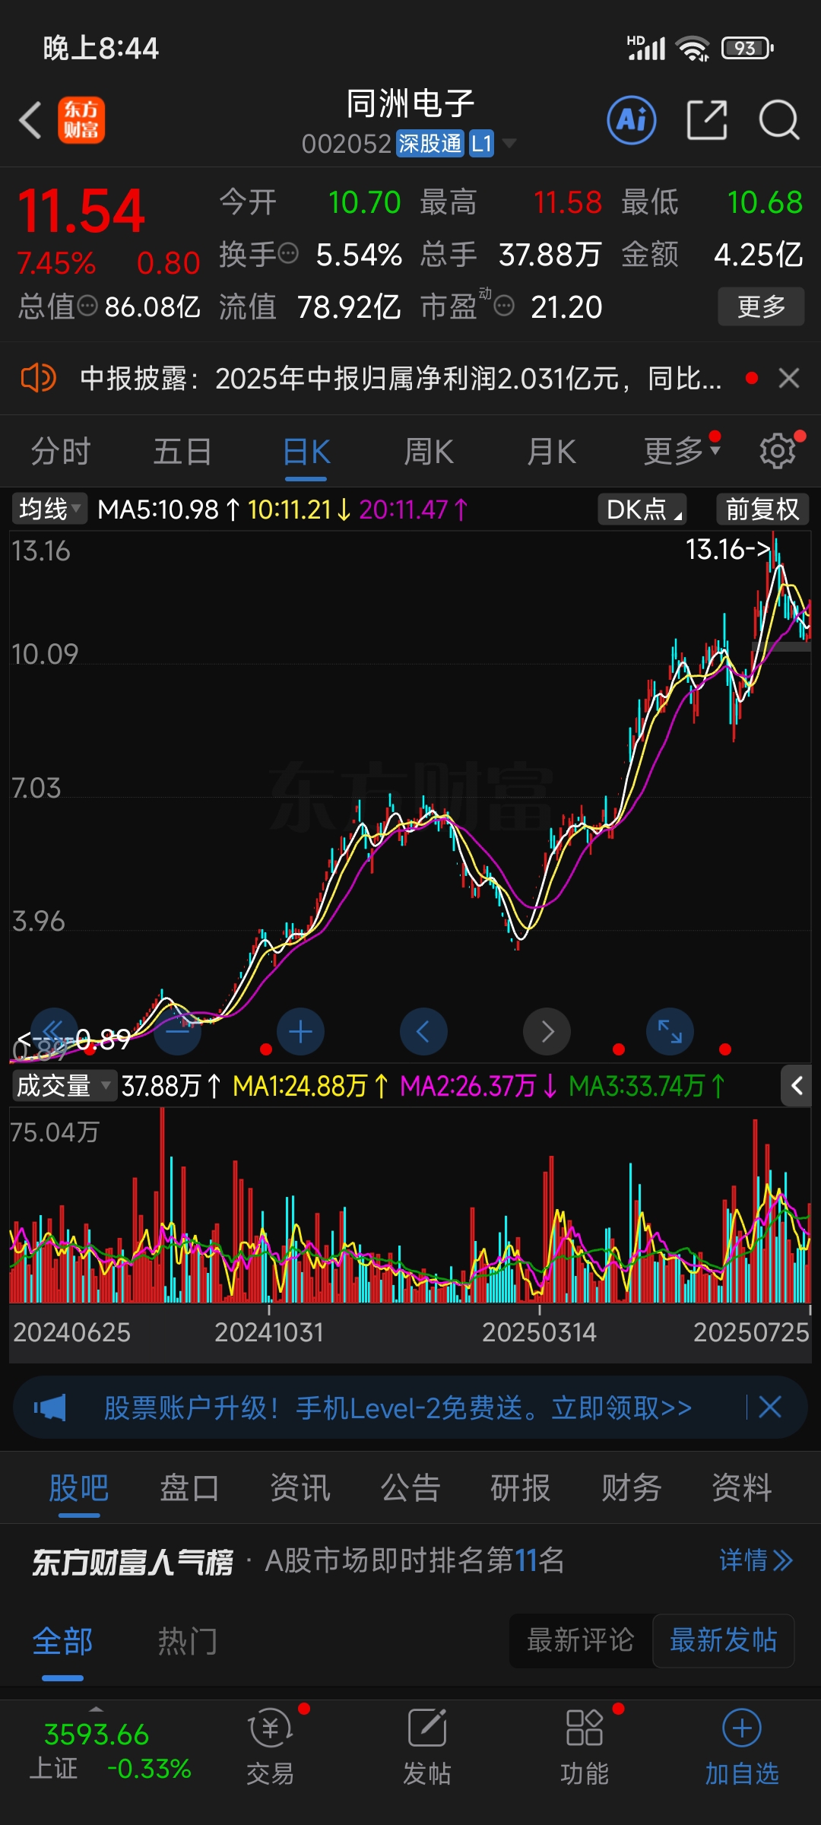Tap the blue megaphone promo icon

pyautogui.click(x=50, y=1408)
